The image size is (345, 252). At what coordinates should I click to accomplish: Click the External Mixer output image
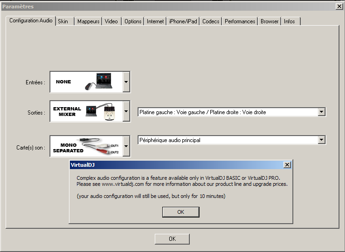click(101, 111)
